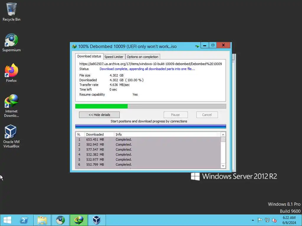
Task: Select connection row 4 with 532.382 MB
Action: tap(148, 154)
